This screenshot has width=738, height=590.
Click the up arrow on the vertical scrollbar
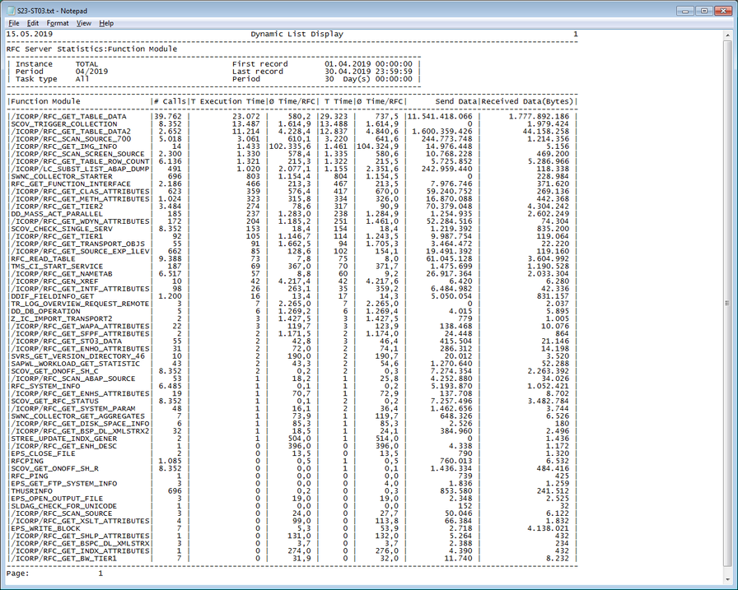tap(728, 36)
